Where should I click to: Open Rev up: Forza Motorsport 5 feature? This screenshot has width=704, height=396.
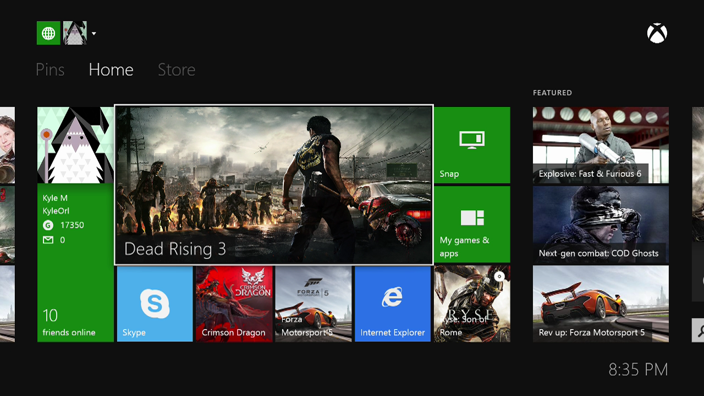[601, 303]
